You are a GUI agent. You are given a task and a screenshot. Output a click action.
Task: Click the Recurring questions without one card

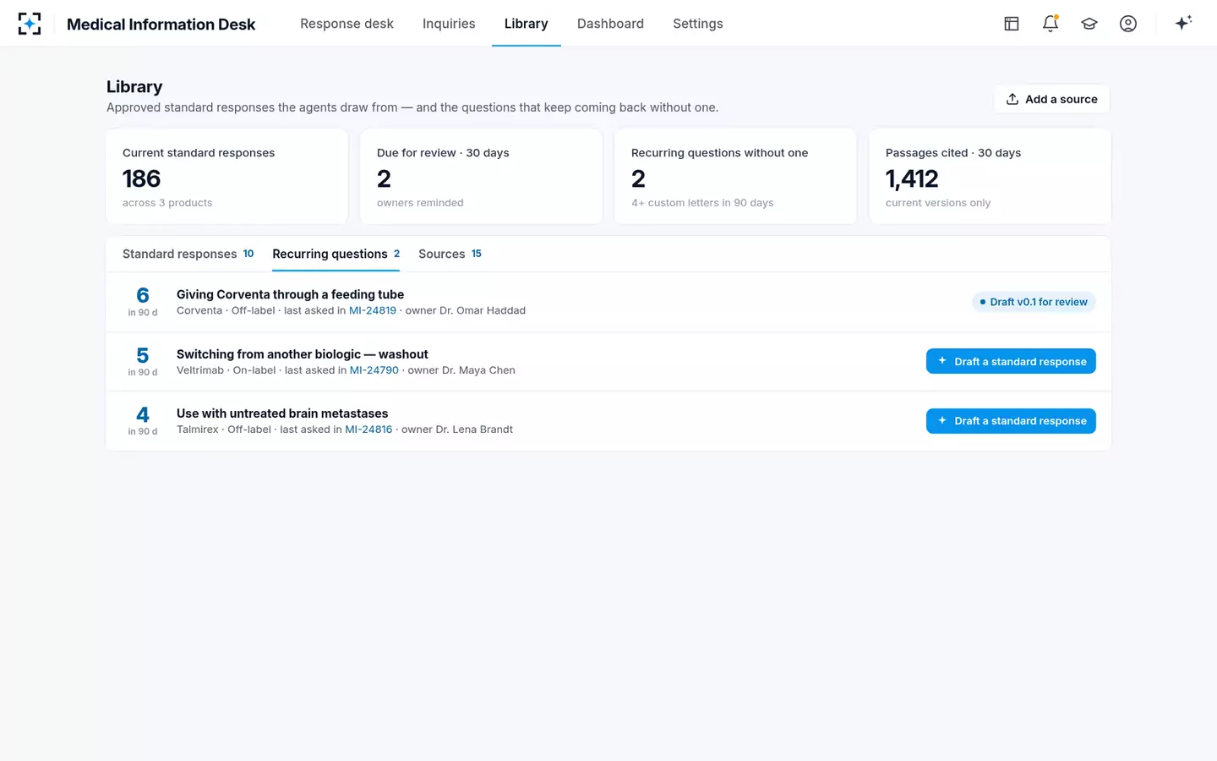coord(735,176)
